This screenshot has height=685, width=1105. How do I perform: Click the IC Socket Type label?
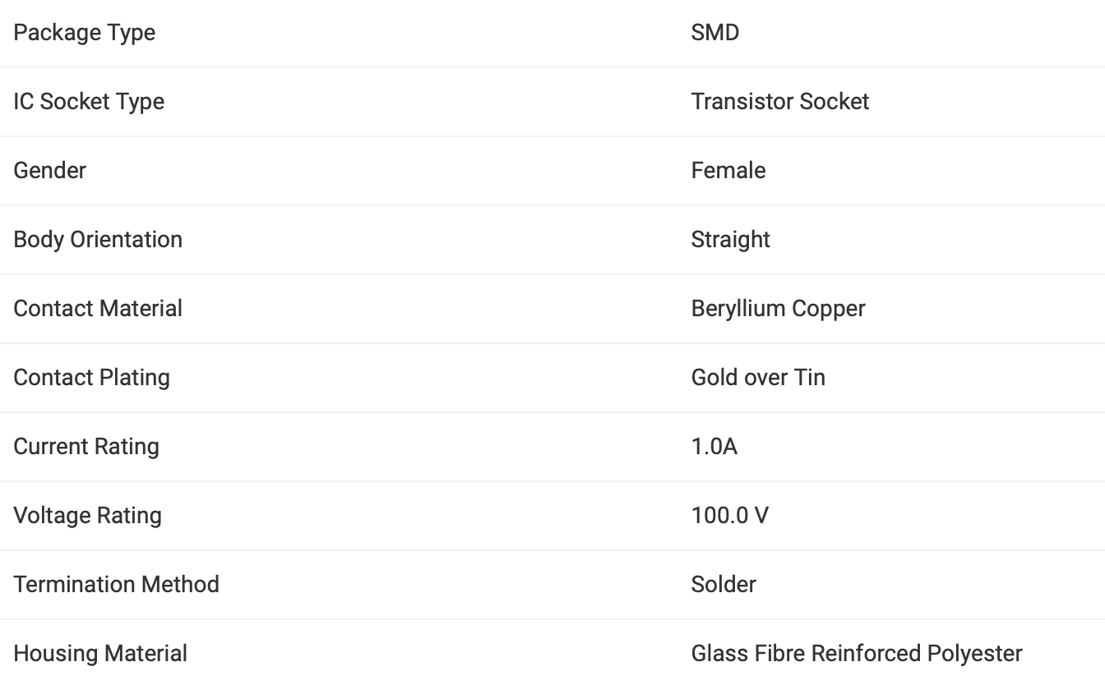[89, 102]
